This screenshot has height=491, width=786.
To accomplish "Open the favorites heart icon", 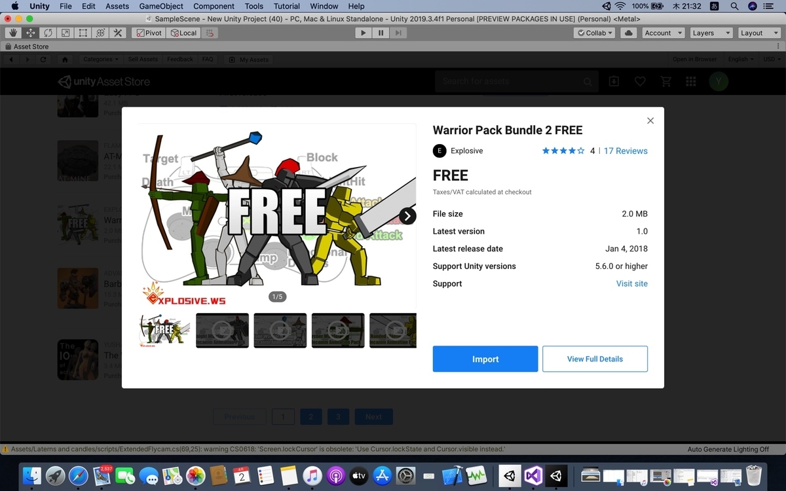I will (x=640, y=81).
